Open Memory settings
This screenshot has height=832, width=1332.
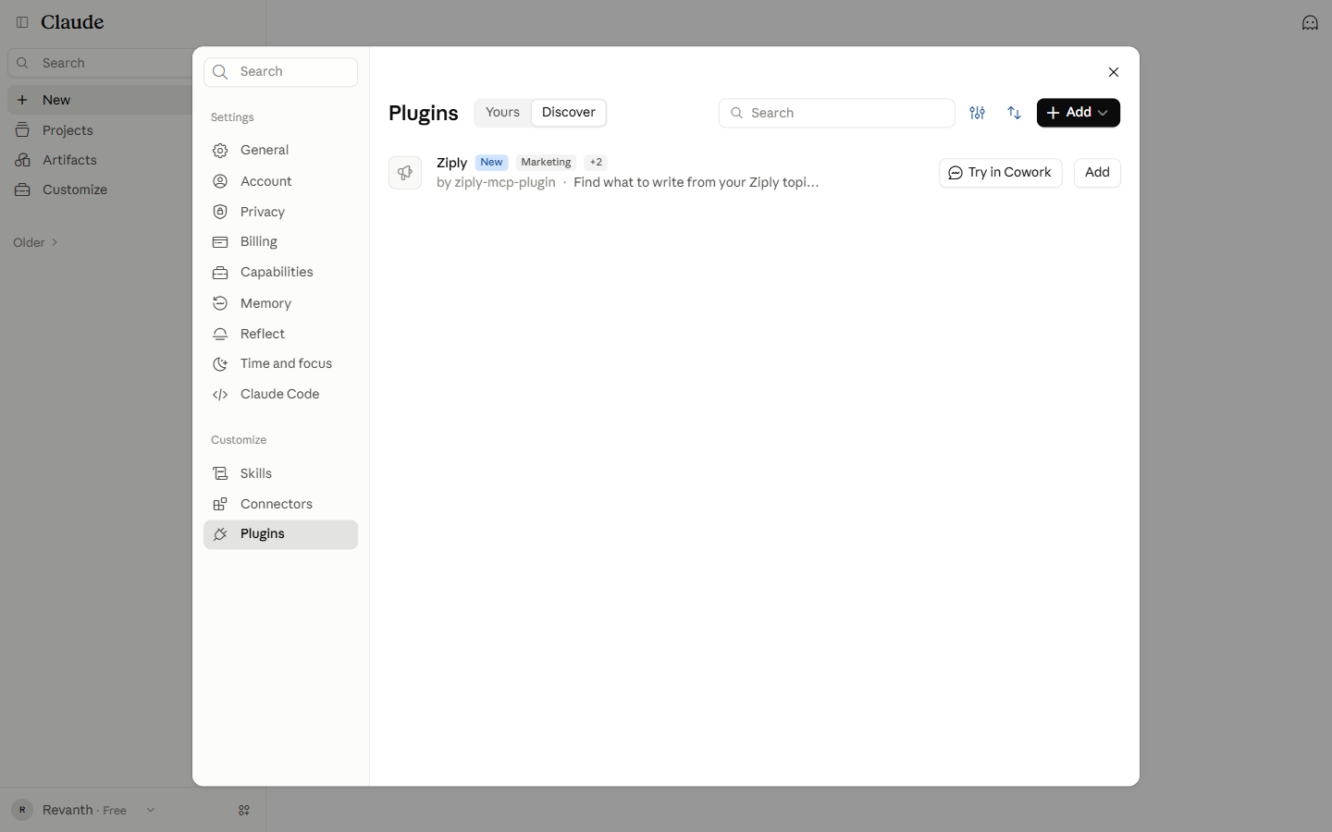(x=280, y=303)
